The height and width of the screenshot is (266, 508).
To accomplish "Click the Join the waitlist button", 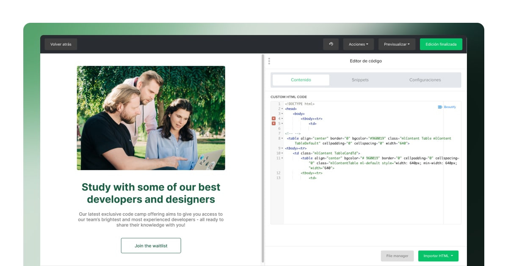I will click(151, 245).
